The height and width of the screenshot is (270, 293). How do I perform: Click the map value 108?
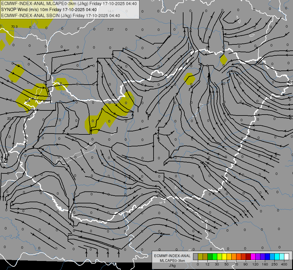pos(28,101)
